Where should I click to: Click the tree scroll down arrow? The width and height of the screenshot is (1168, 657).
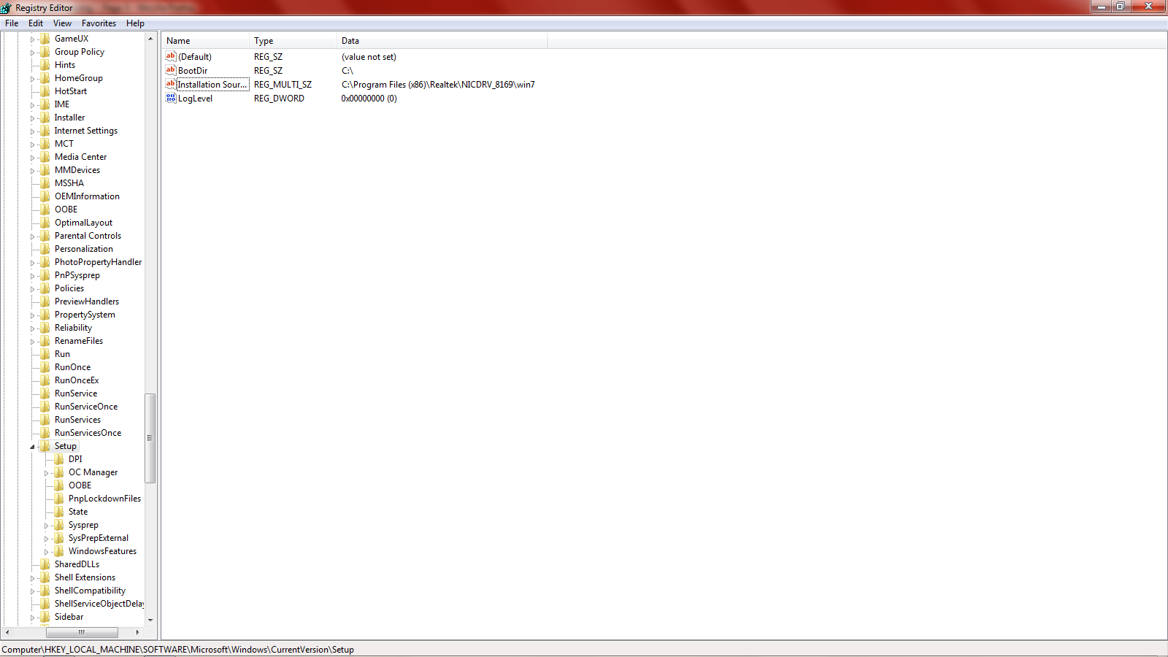(x=150, y=620)
